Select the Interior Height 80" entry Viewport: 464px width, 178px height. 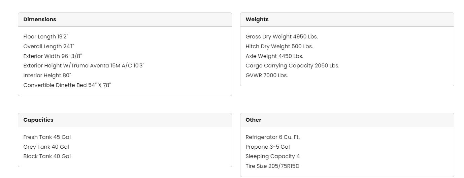[x=47, y=75]
